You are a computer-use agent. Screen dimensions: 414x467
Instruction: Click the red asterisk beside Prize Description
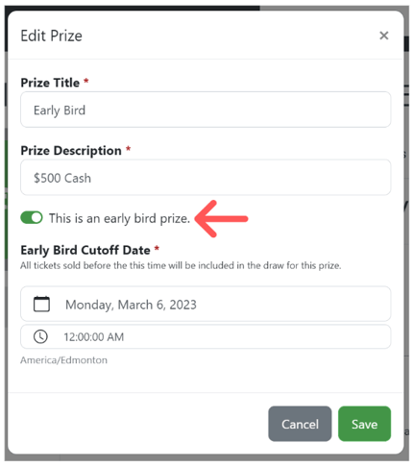click(128, 149)
